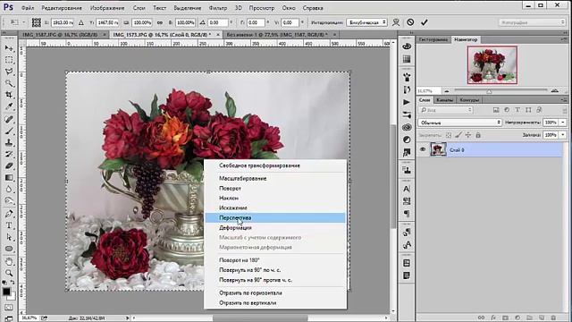572x322 pixels.
Task: Click the trash icon in Layers panel
Action: pyautogui.click(x=553, y=318)
